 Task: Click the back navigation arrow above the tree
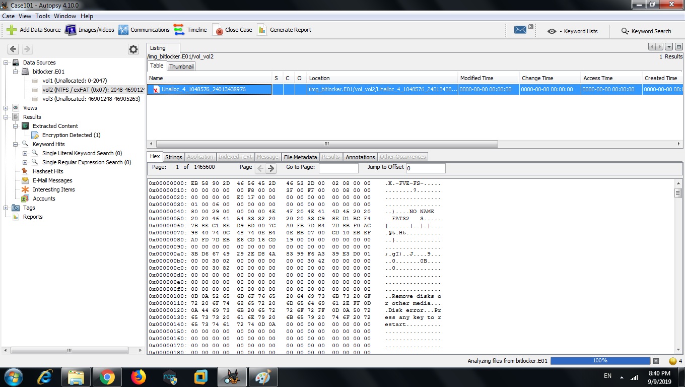13,49
